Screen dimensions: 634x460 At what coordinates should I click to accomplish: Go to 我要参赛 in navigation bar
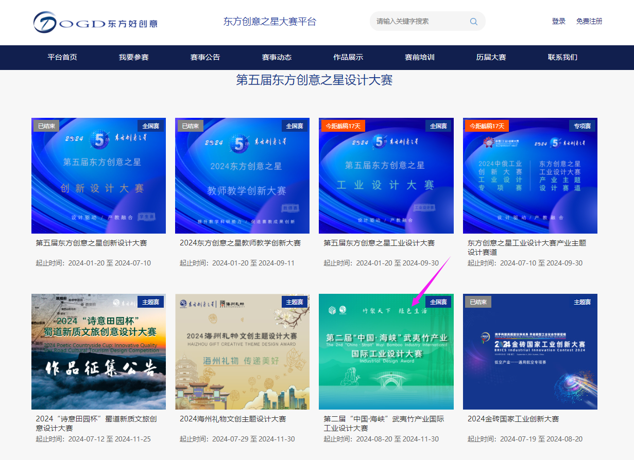(134, 58)
